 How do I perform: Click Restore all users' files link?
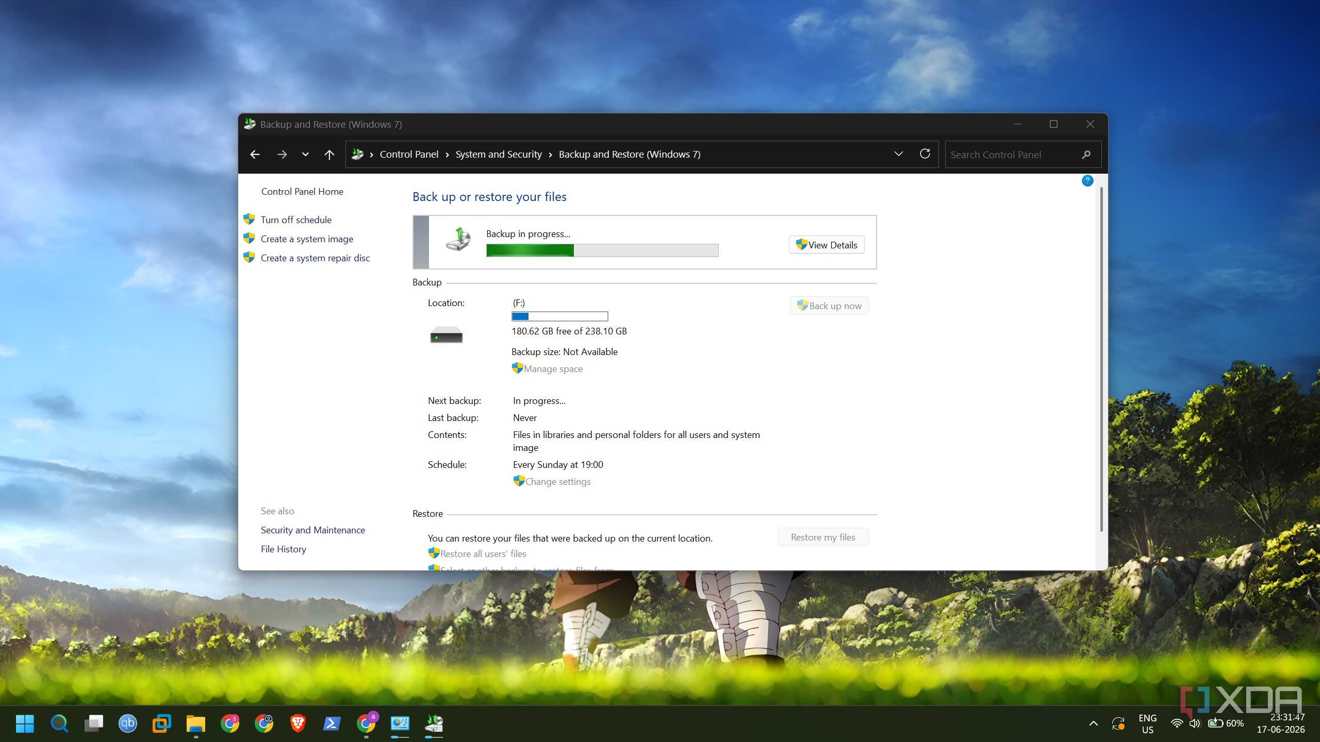point(483,554)
